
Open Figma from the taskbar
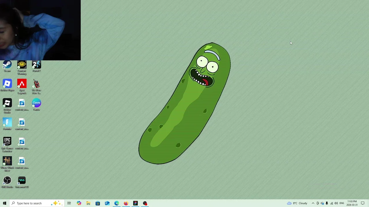click(135, 203)
